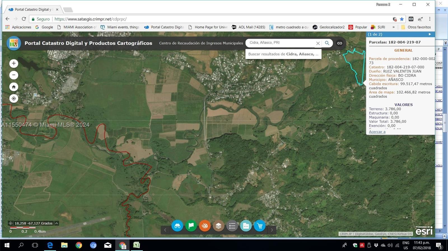Image resolution: width=448 pixels, height=251 pixels.
Task: Clear the Cidra, Añasco search text
Action: point(318,43)
